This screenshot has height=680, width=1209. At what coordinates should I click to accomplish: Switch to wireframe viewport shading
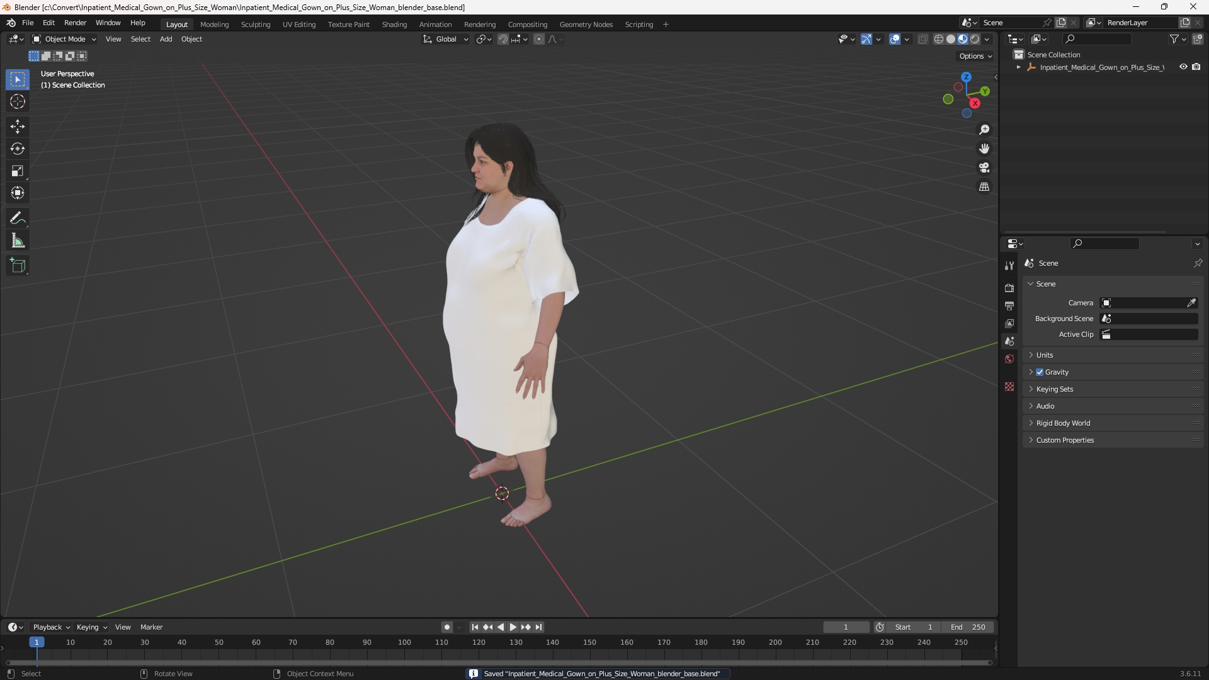[x=939, y=39]
